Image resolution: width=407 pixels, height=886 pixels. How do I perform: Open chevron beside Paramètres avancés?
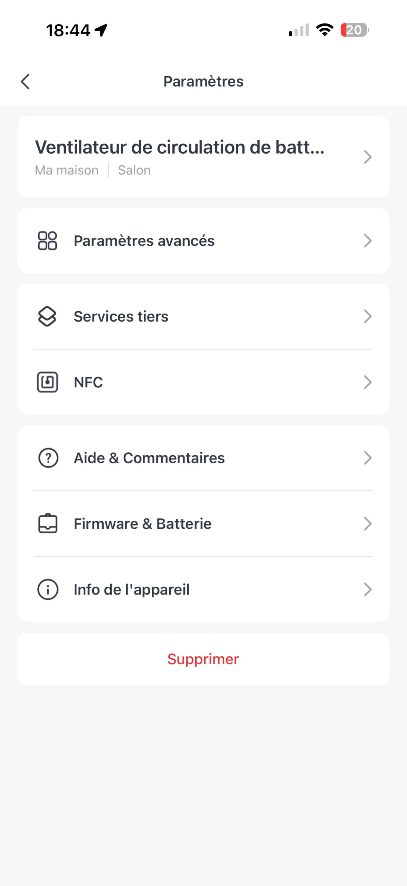pyautogui.click(x=368, y=241)
